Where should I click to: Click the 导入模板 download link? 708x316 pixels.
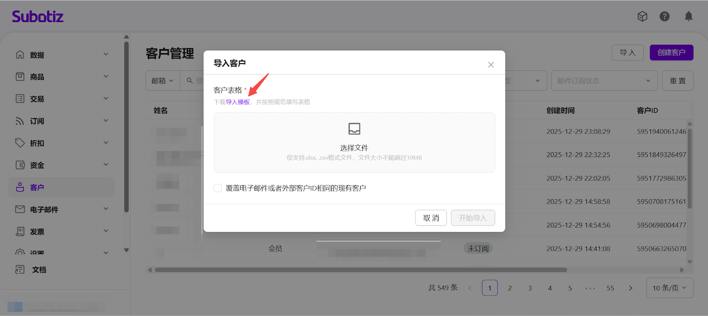(x=238, y=102)
